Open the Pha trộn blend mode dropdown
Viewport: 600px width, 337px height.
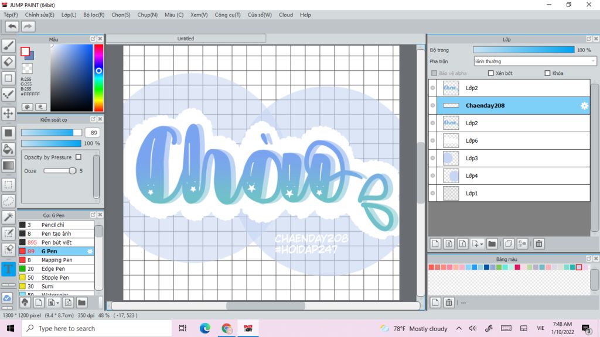tap(535, 61)
